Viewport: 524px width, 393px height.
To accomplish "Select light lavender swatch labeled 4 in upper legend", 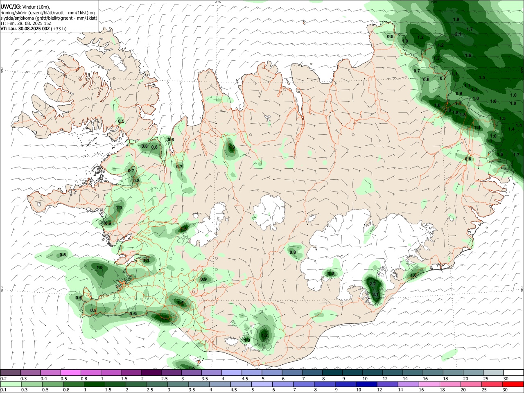I will pyautogui.click(x=231, y=373).
